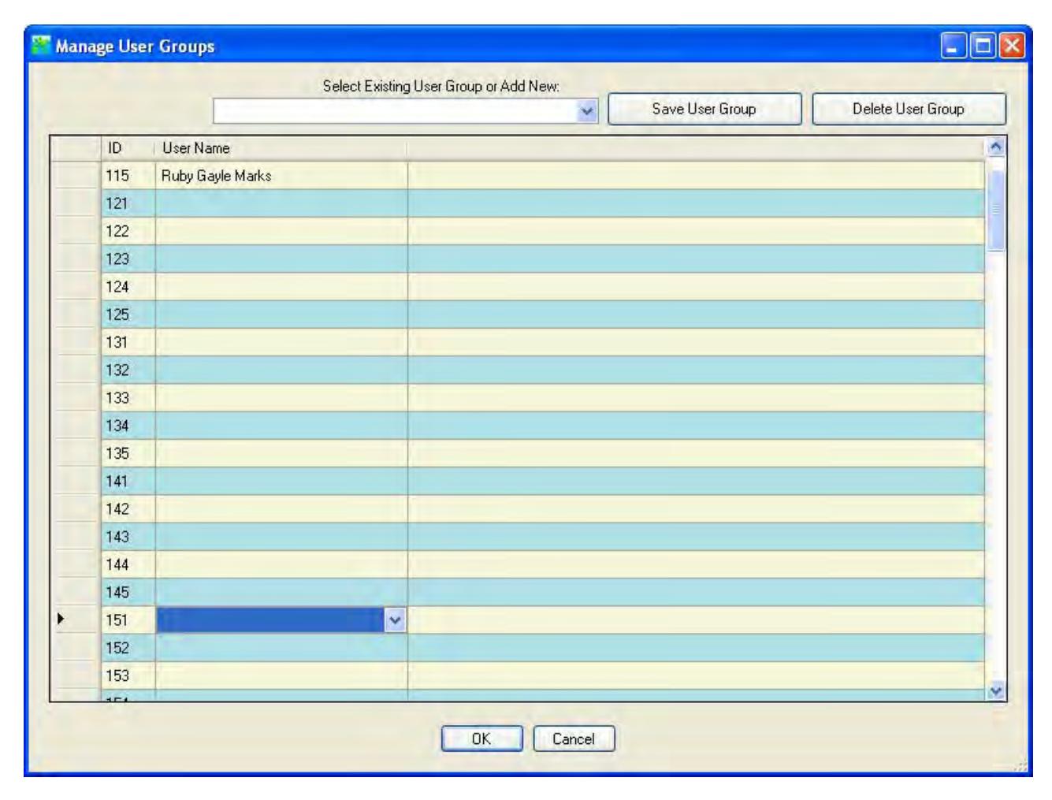Click ID cell 151
Viewport: 1052px width, 800px height.
coord(128,620)
